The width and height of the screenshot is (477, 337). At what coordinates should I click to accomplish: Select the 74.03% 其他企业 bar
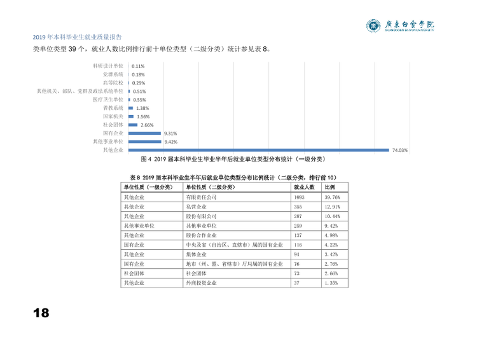coord(259,150)
